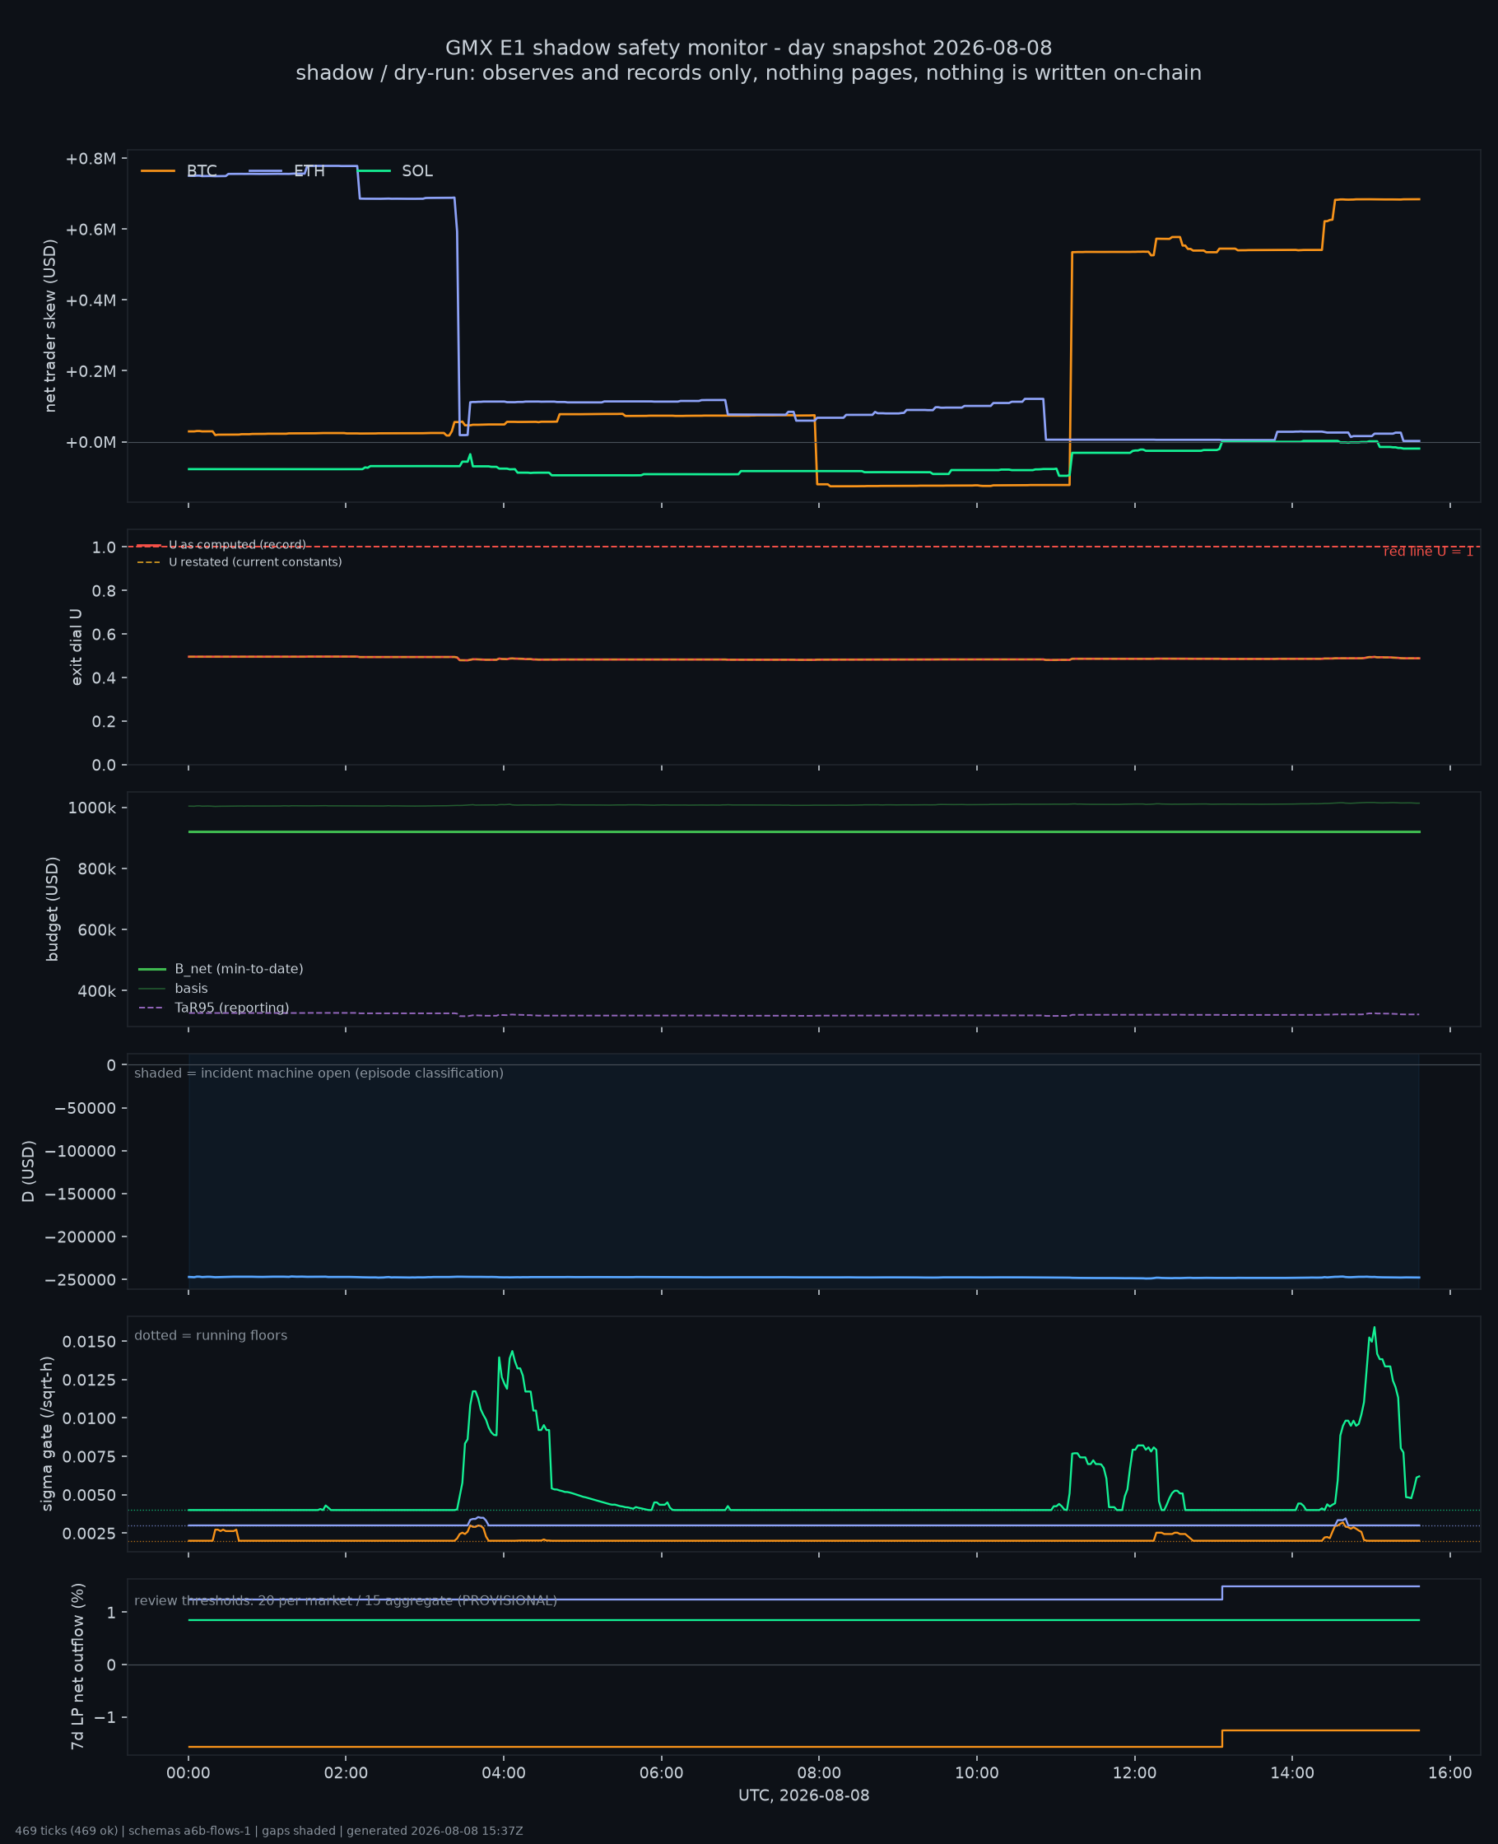Click the "−250000" D axis tick
Image resolution: width=1498 pixels, height=1844 pixels.
[x=81, y=1279]
